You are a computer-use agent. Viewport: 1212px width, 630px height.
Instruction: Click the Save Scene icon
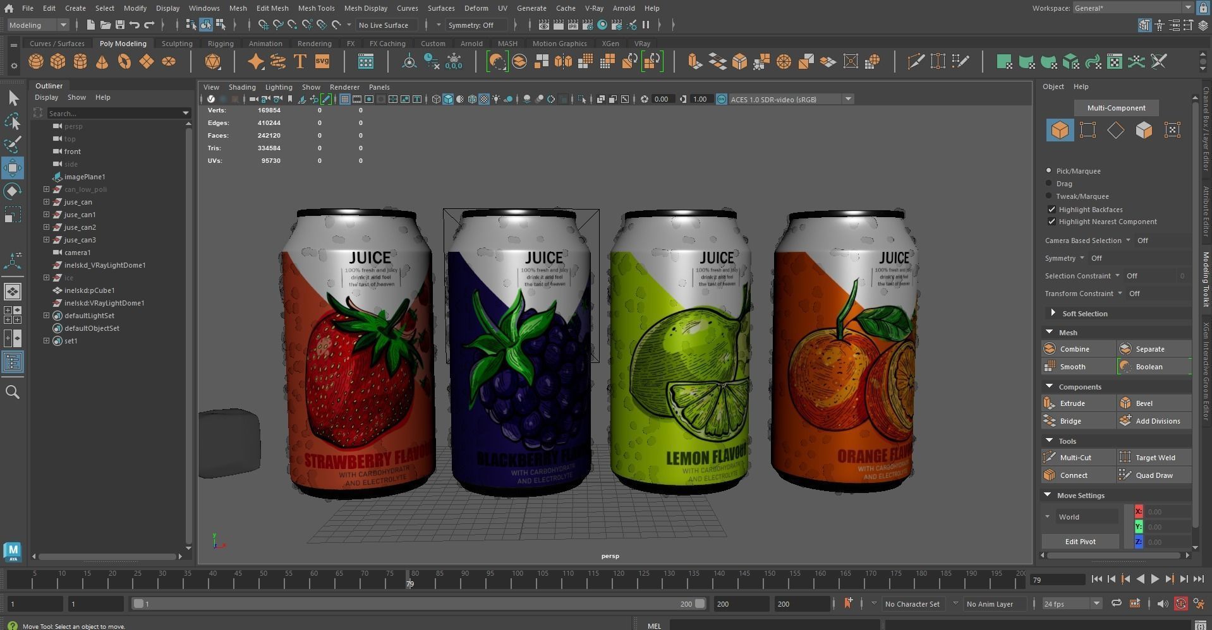pos(119,25)
